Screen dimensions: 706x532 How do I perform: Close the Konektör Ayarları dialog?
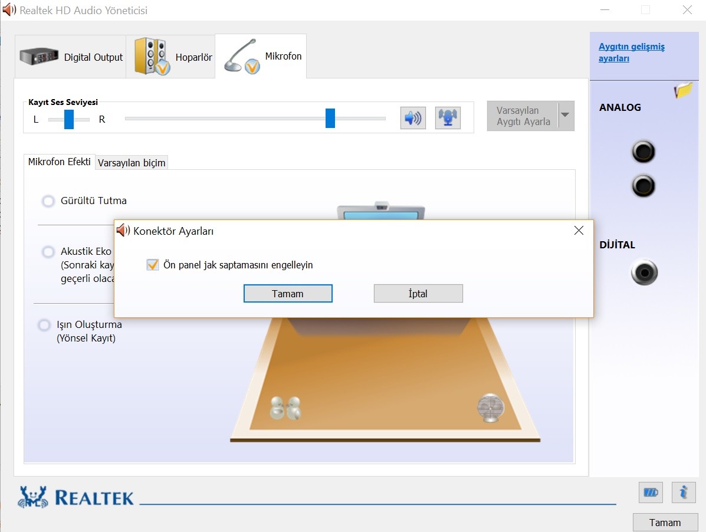click(579, 231)
